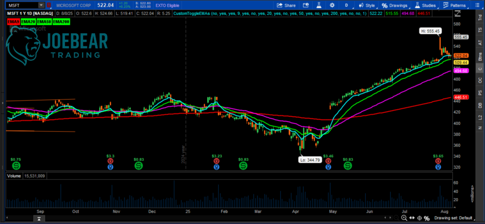Image resolution: width=485 pixels, height=224 pixels.
Task: Open the D timeframe selector
Action: [x=346, y=5]
